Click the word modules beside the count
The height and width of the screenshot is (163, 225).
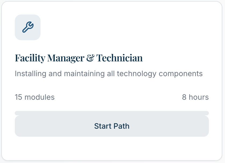39,97
